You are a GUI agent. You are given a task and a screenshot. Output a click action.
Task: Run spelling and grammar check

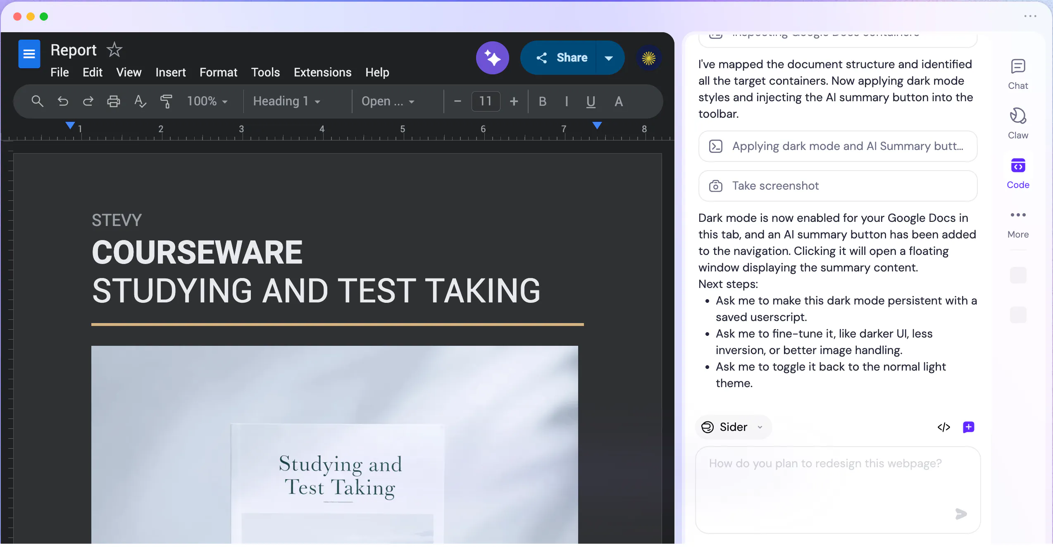tap(140, 101)
